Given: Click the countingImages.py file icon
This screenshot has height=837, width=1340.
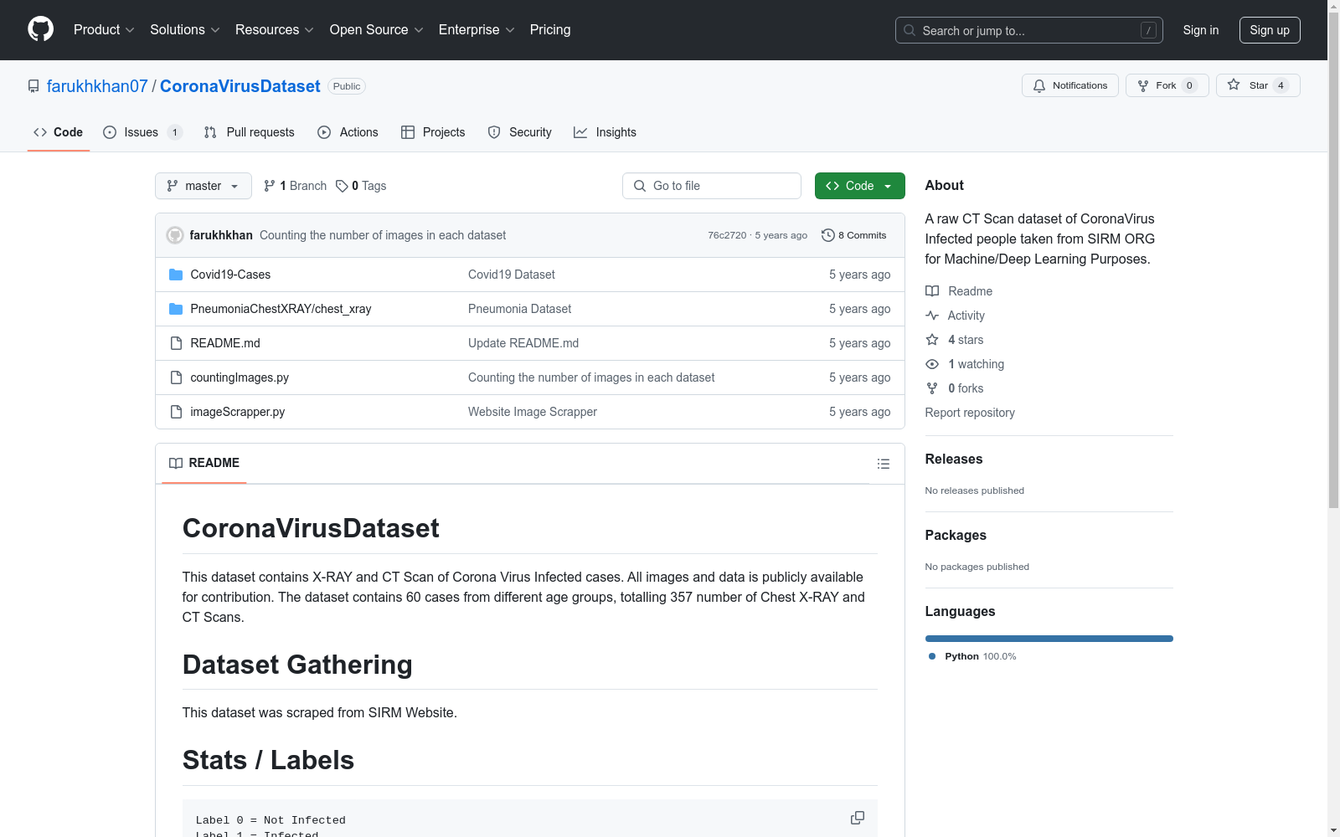Looking at the screenshot, I should 176,377.
